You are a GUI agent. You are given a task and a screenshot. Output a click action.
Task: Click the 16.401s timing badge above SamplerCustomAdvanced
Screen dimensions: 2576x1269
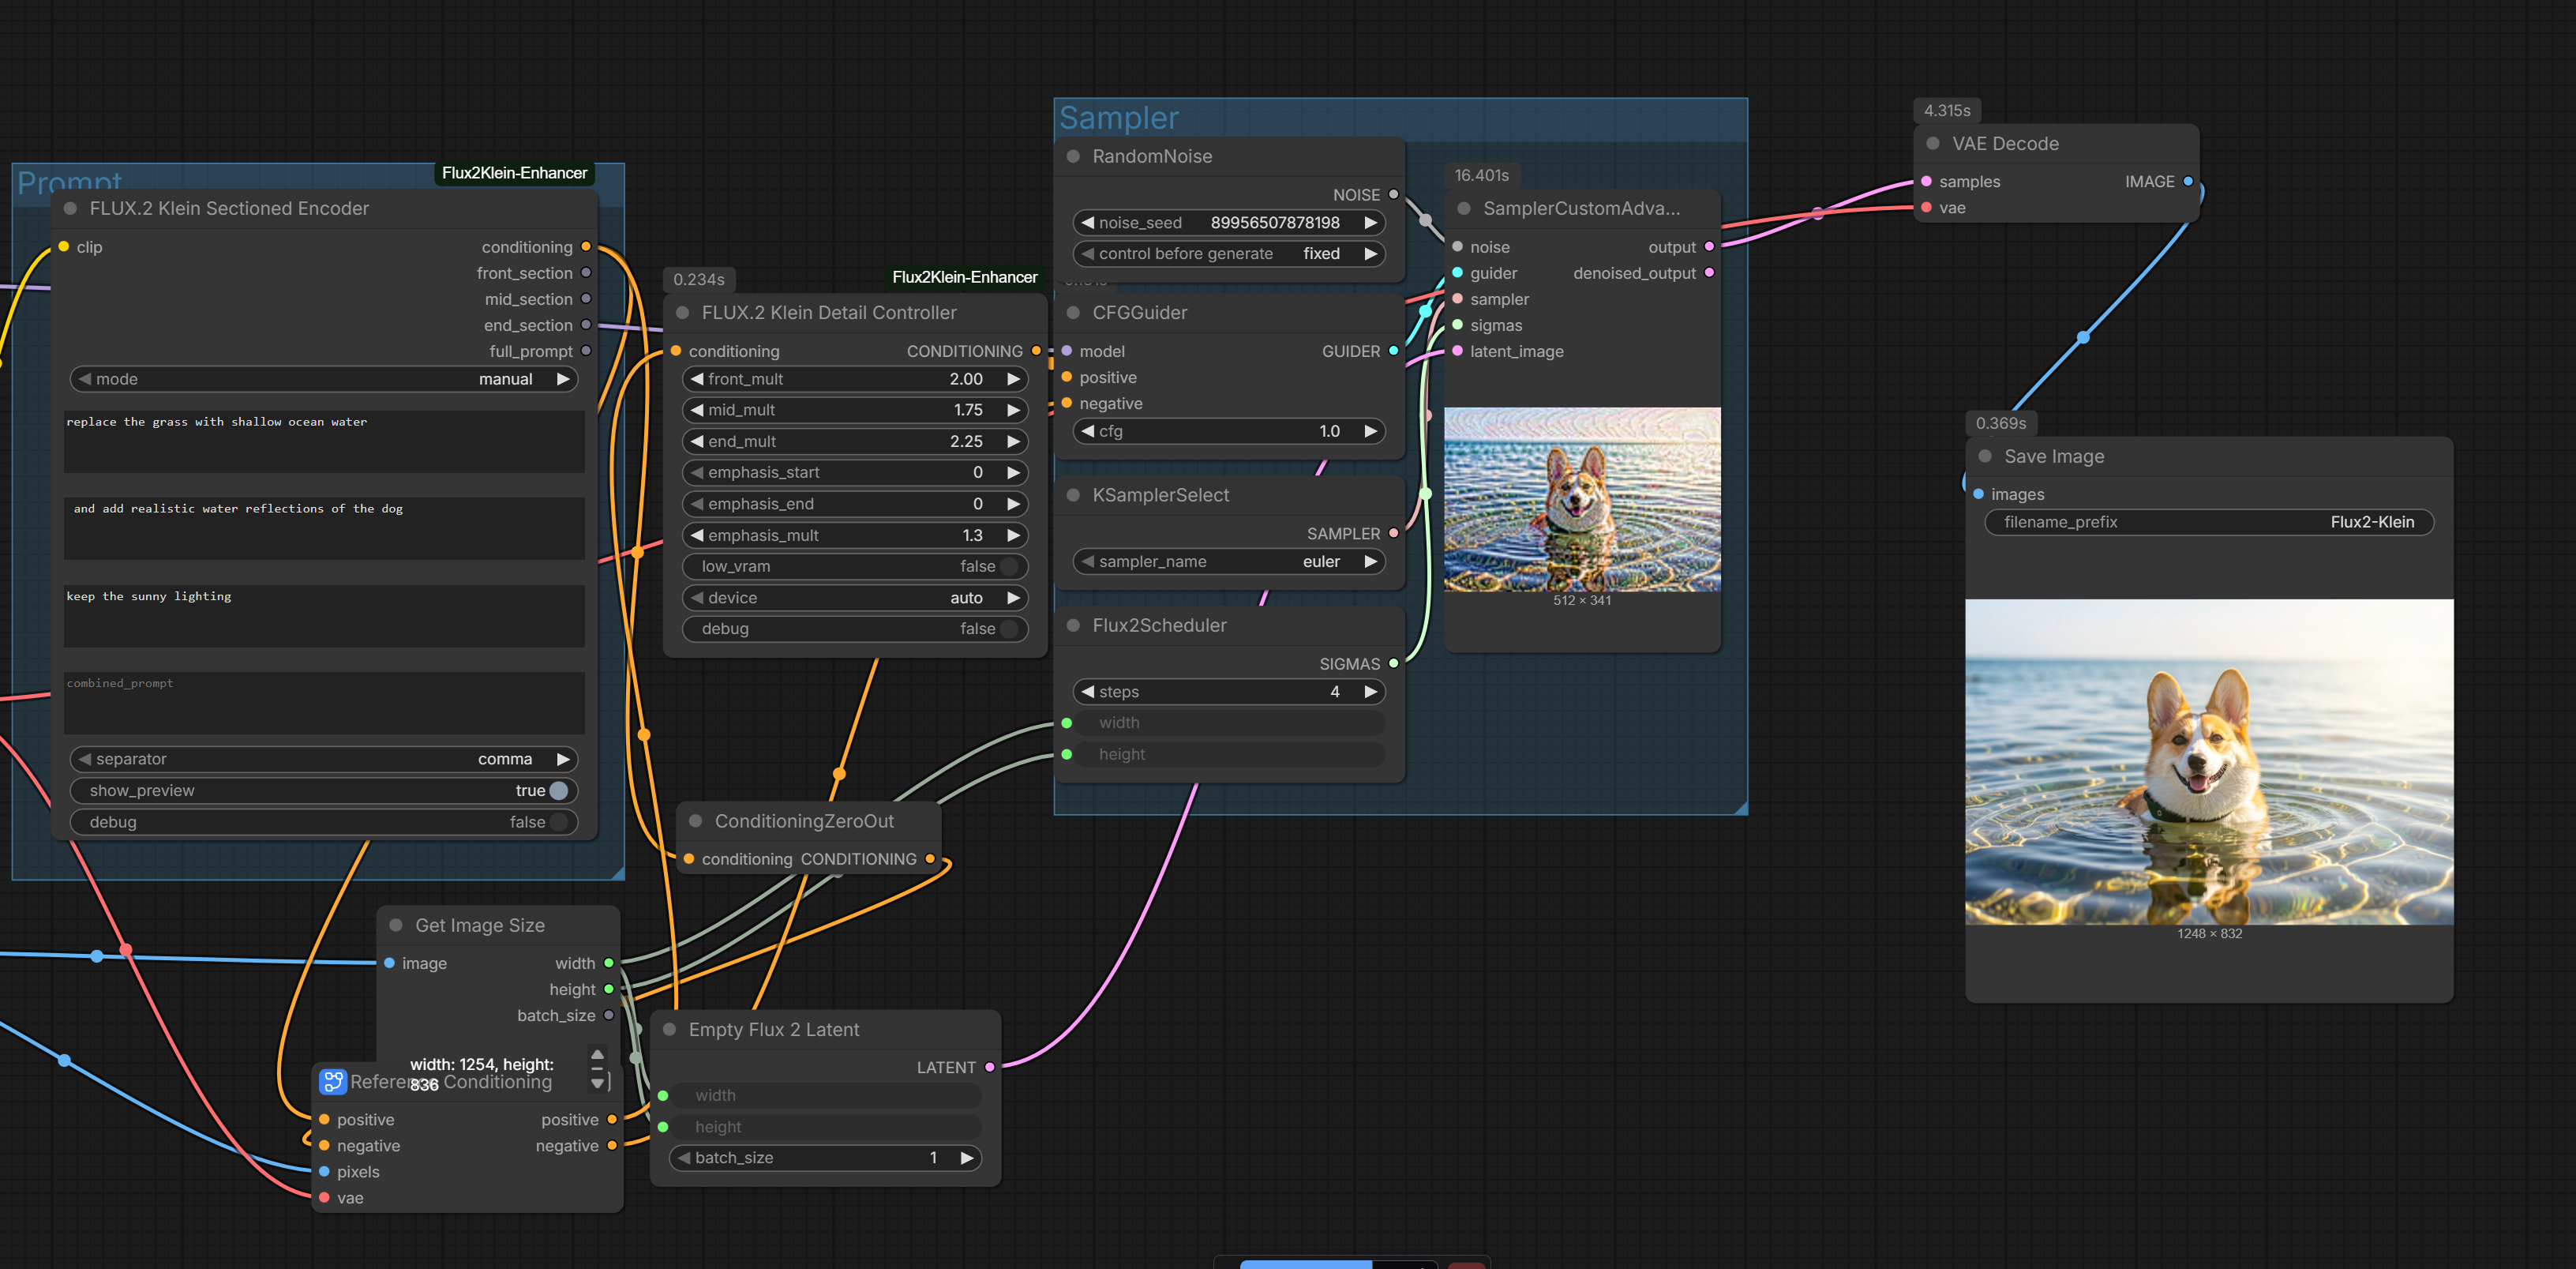1481,176
